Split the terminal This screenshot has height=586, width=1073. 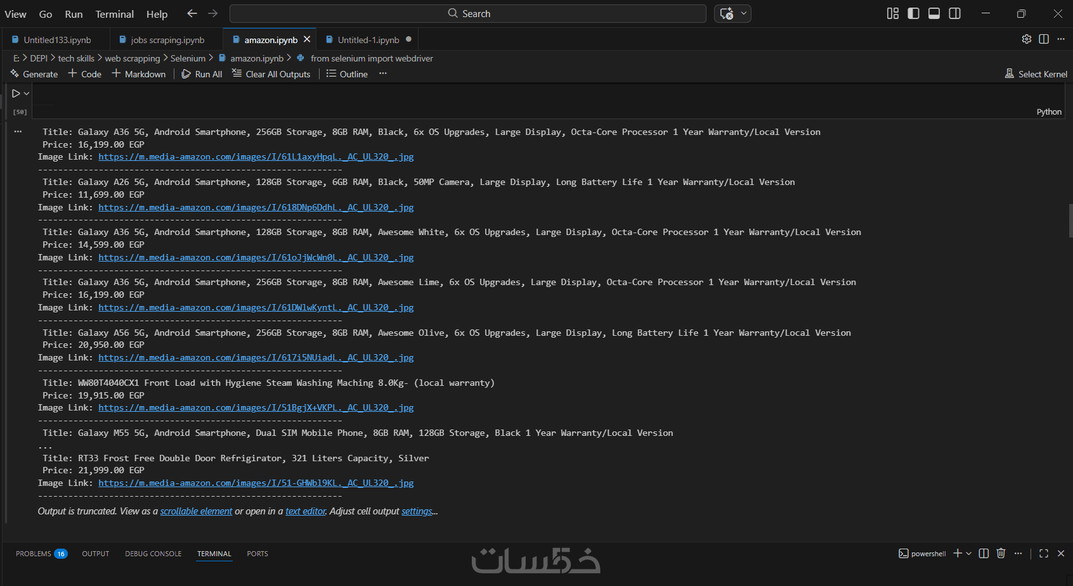(984, 553)
